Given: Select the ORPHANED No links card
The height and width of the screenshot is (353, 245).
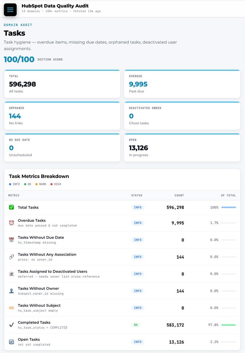Looking at the screenshot, I should (x=62, y=116).
